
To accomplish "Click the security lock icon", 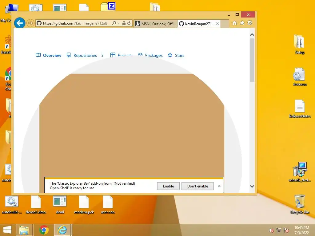I will [x=124, y=23].
